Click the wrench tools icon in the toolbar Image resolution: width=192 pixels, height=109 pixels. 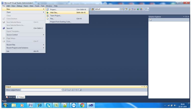(135, 9)
